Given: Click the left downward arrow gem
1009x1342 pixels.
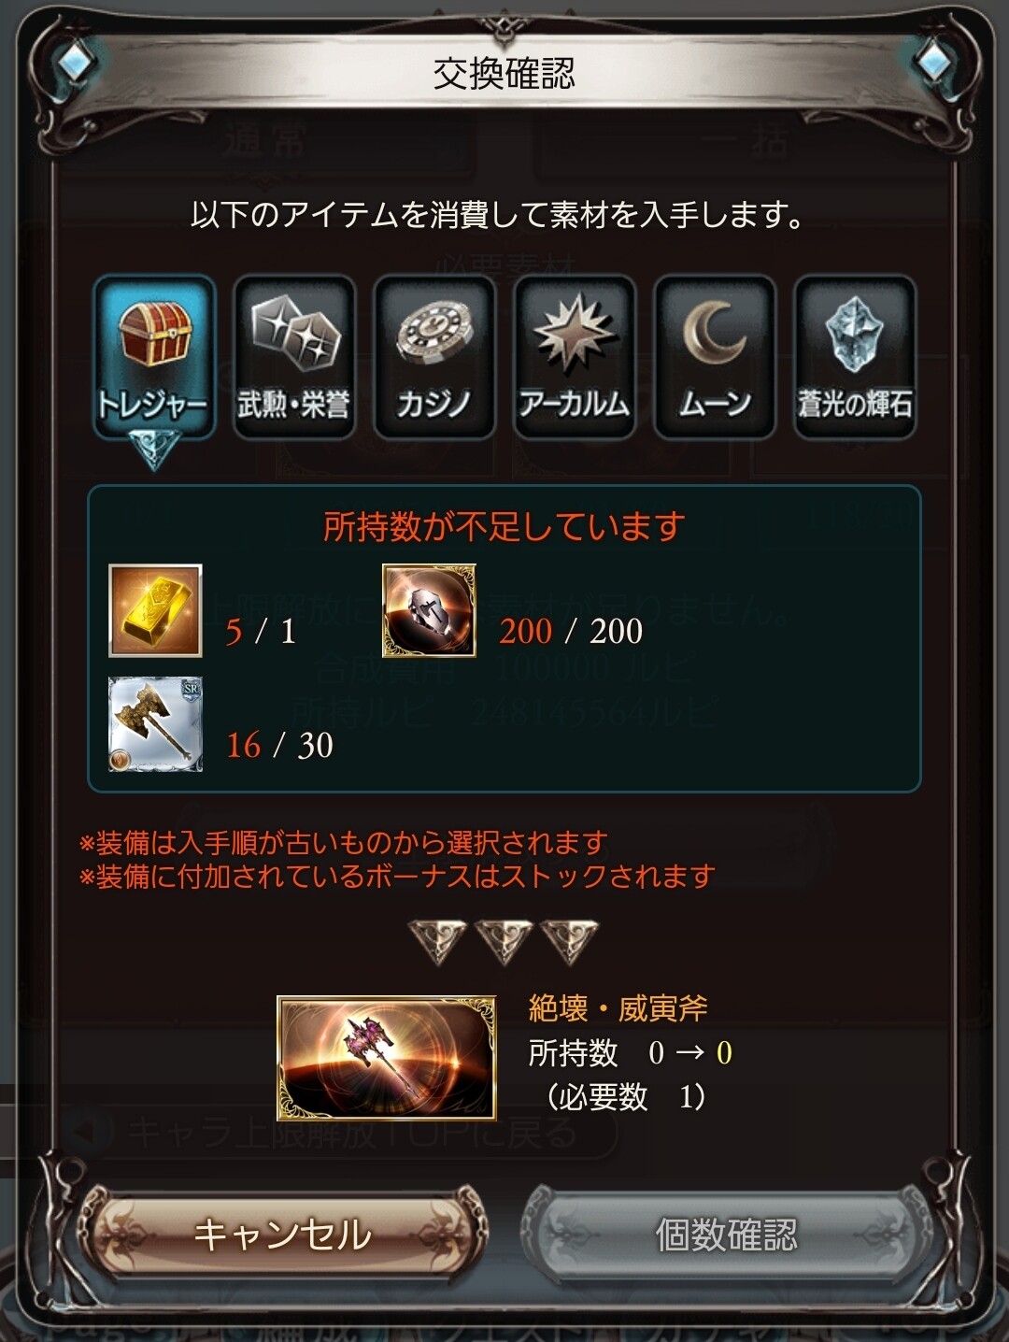Looking at the screenshot, I should (437, 942).
